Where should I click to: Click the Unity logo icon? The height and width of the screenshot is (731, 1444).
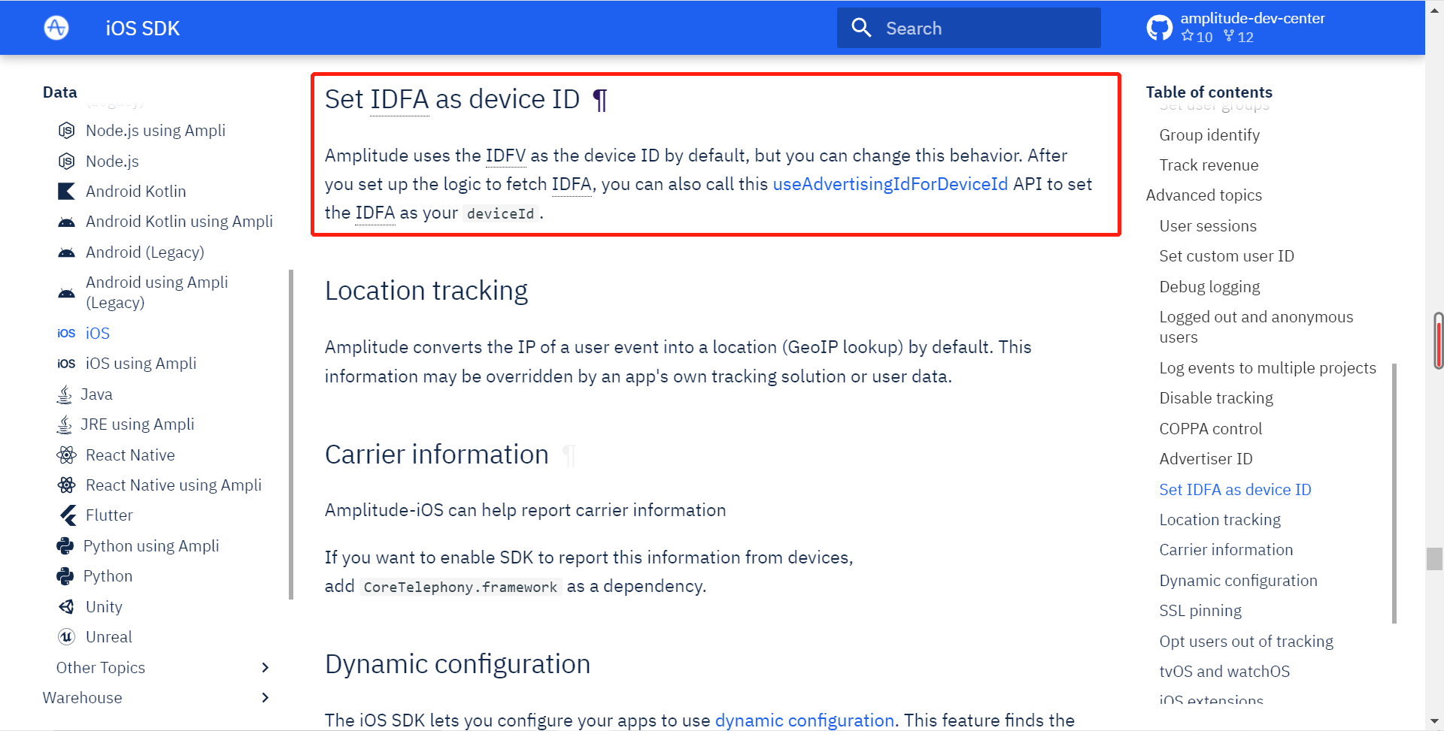(x=66, y=607)
